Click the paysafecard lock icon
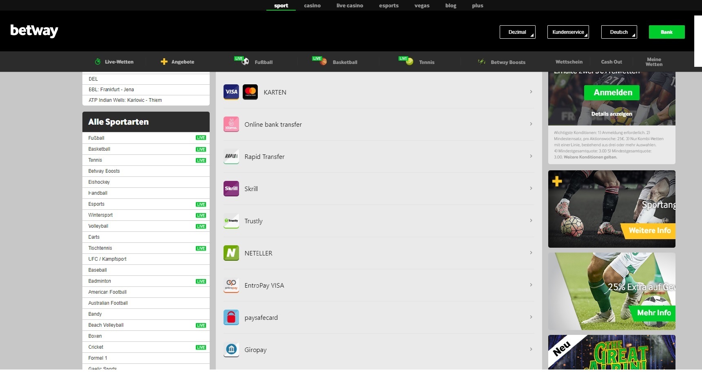The height and width of the screenshot is (374, 702). coord(231,317)
